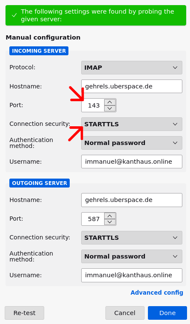Image resolution: width=190 pixels, height=324 pixels.
Task: Click the Cancel button
Action: point(125,313)
